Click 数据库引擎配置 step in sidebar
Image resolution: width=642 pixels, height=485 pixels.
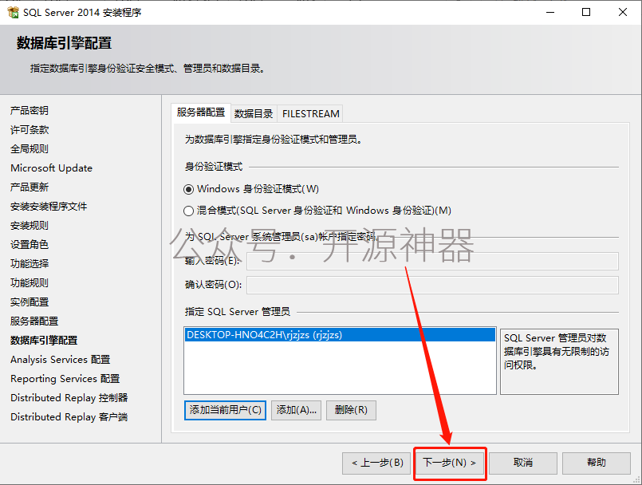pos(44,340)
